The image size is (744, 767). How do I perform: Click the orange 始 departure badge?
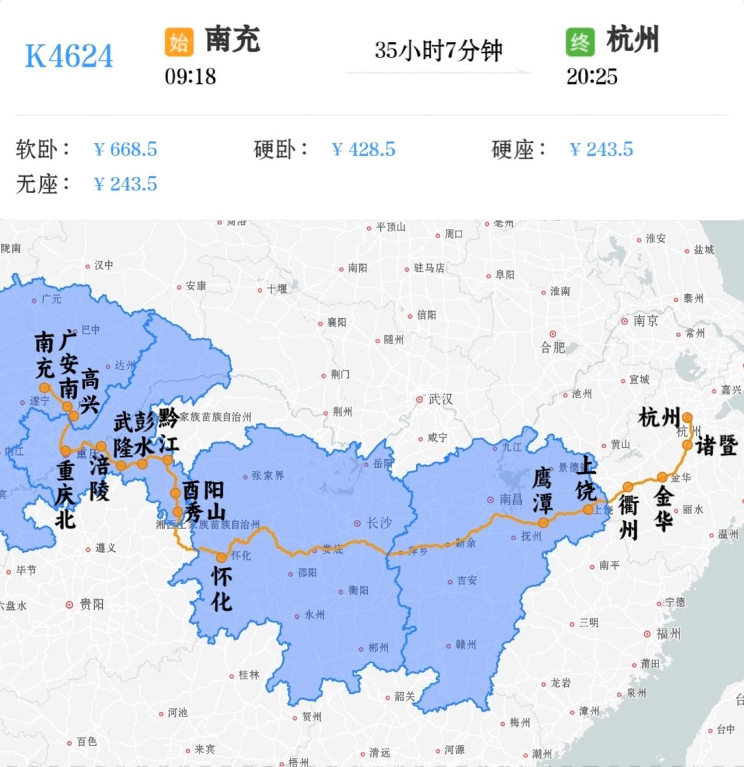[x=178, y=42]
